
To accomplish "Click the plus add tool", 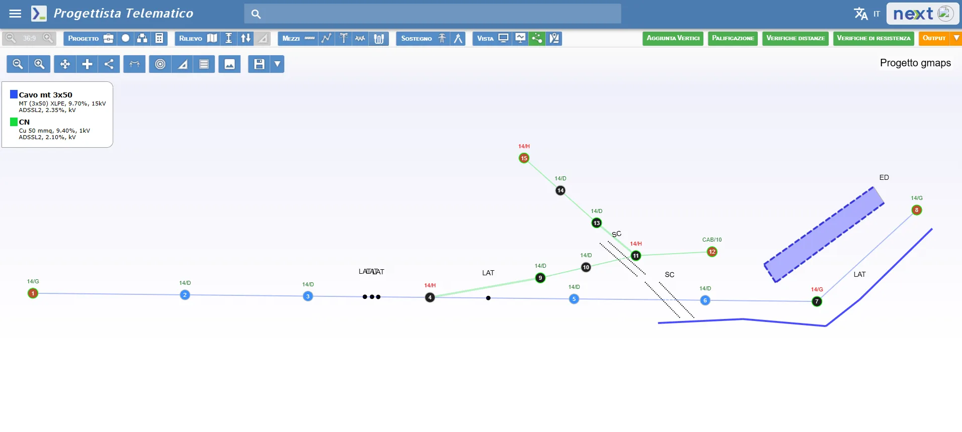I will point(87,64).
